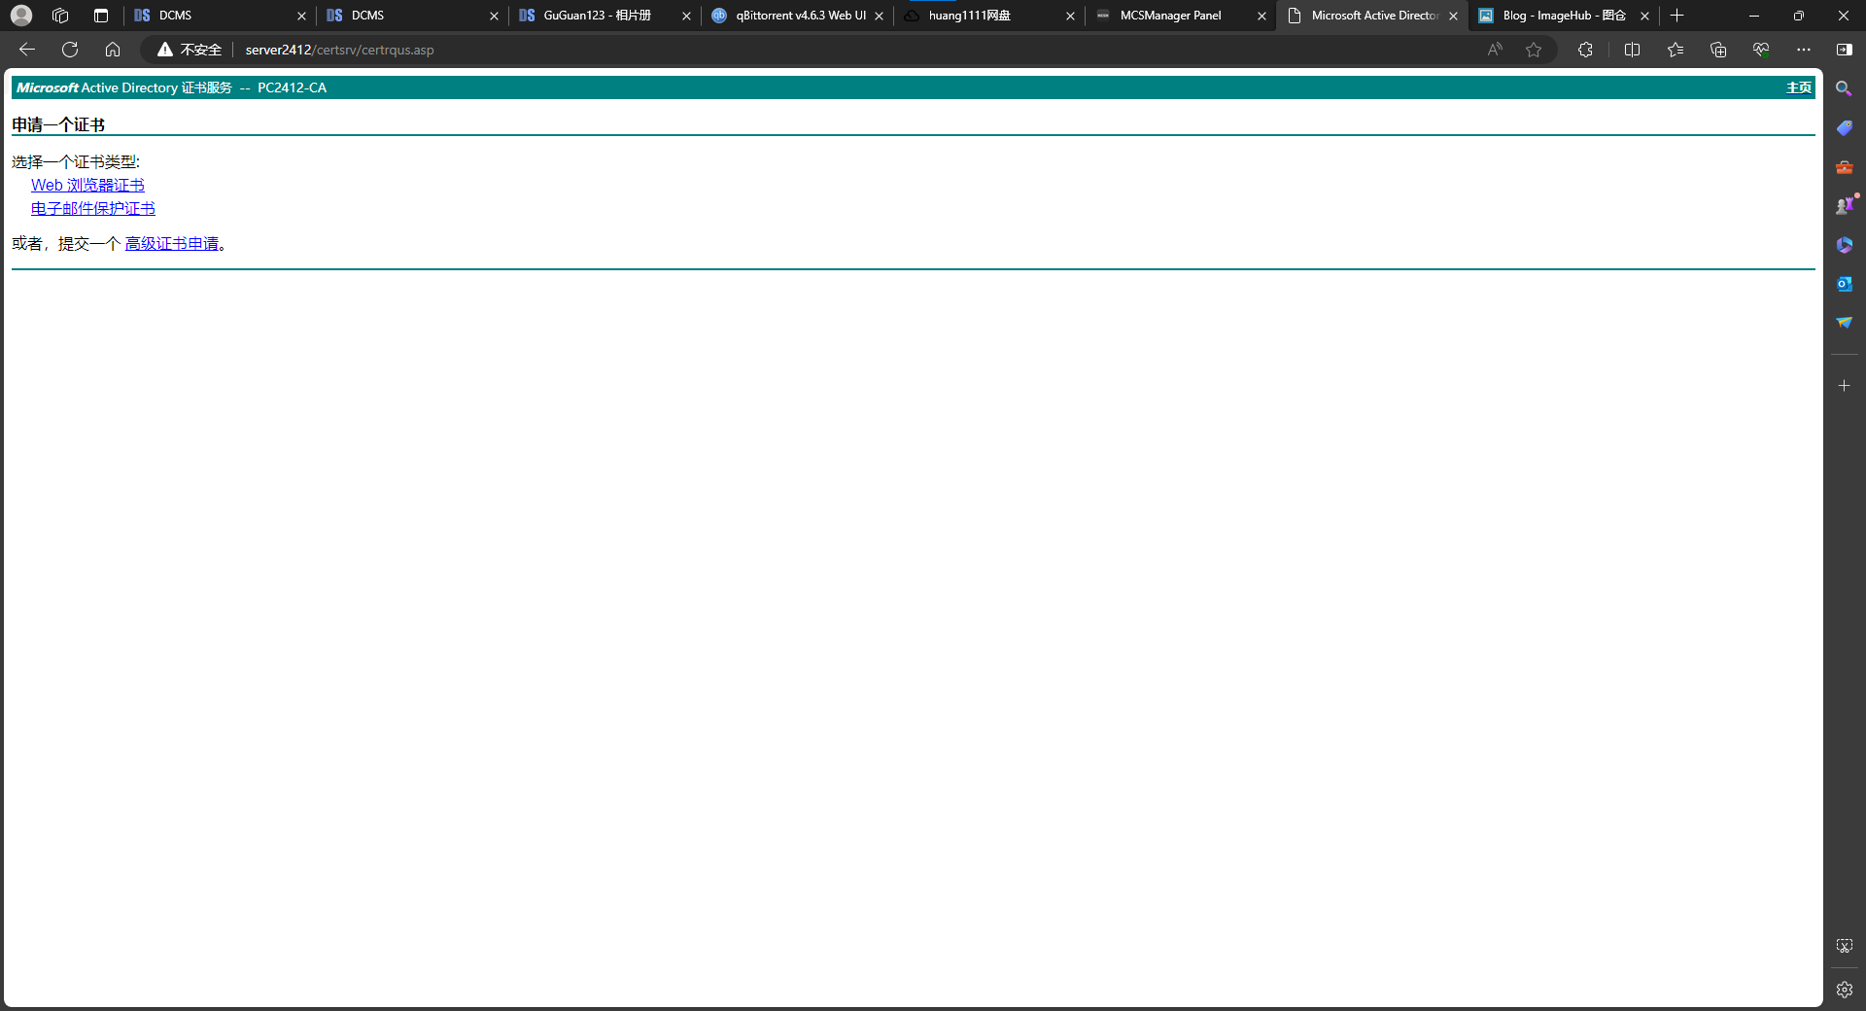Open the 电子邮件保护证书 link

click(93, 208)
